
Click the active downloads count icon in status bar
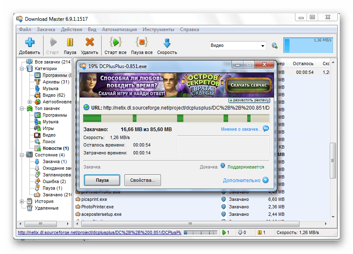click(224, 232)
